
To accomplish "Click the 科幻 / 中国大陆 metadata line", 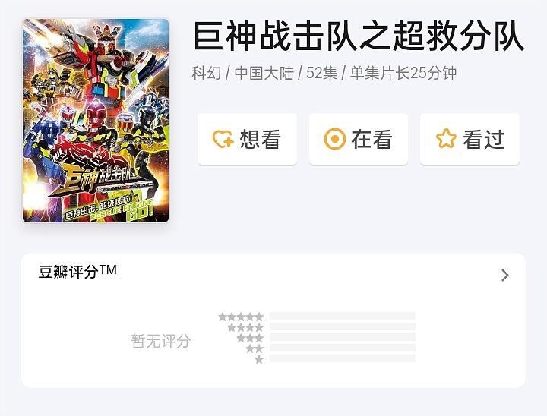I will click(x=324, y=73).
